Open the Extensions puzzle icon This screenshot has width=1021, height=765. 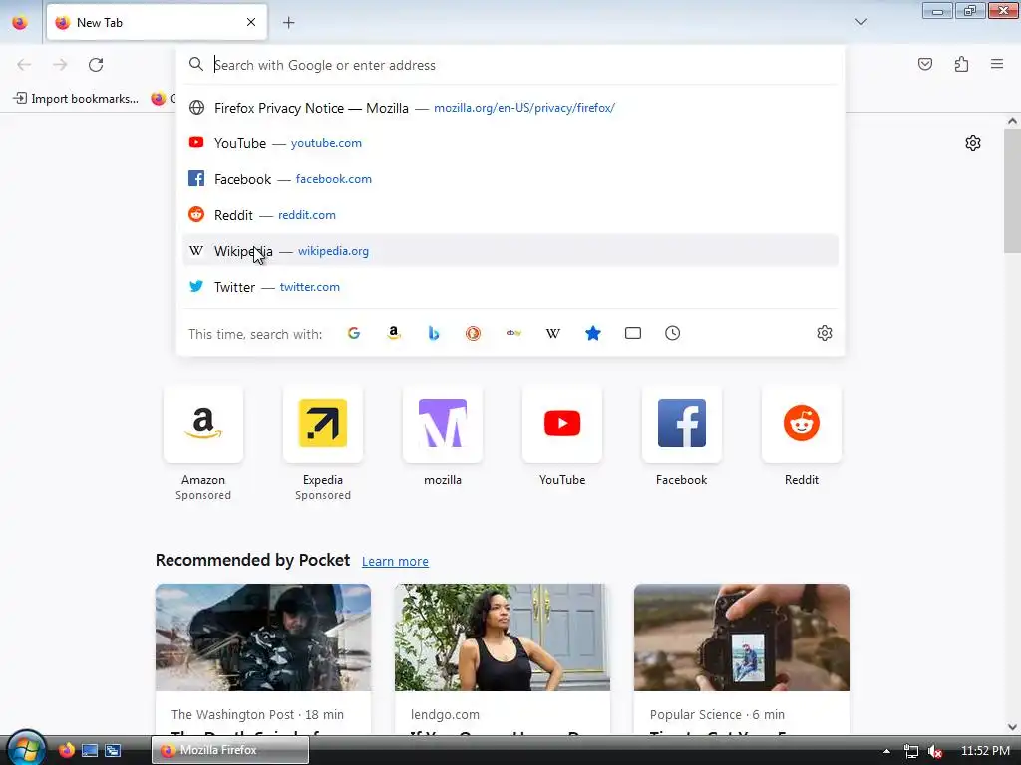961,64
